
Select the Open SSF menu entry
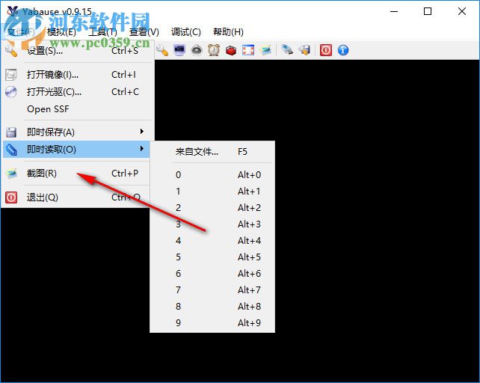point(76,109)
